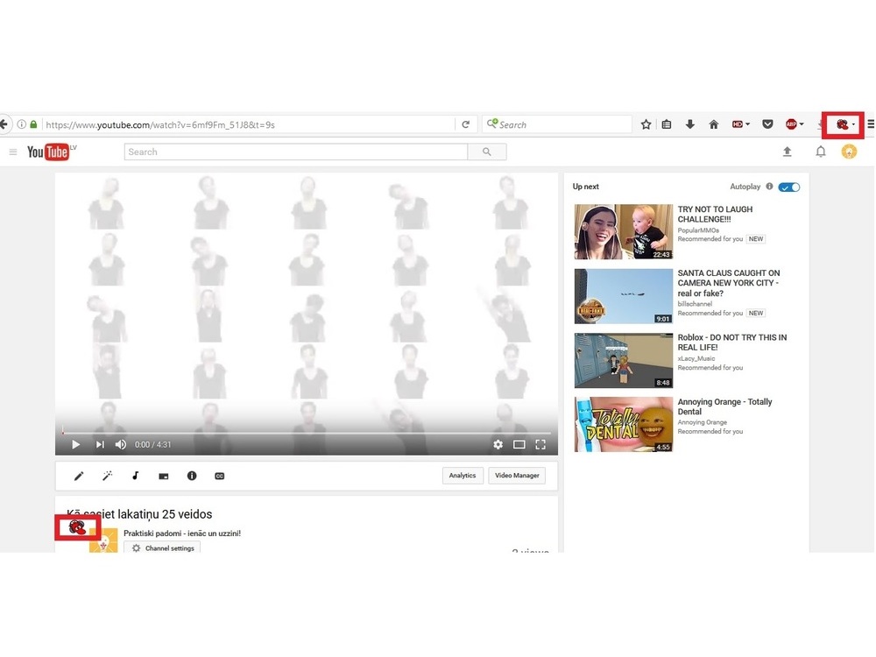Enter fullscreen in the video player
The image size is (876, 657).
pos(540,445)
